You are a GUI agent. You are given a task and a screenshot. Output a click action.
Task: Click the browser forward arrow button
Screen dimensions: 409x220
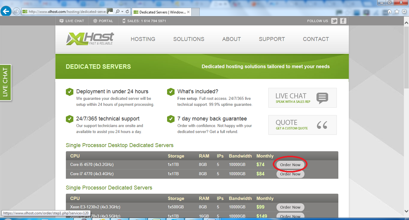[x=16, y=12]
